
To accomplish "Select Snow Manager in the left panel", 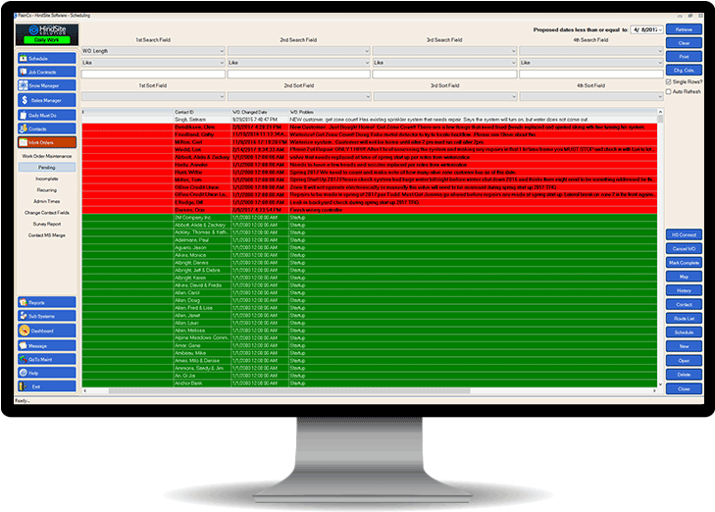I will [x=45, y=86].
